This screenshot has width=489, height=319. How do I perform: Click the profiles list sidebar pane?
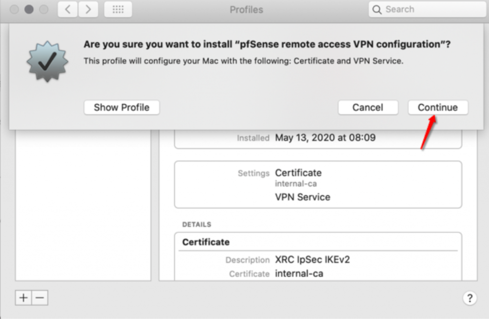(x=83, y=205)
